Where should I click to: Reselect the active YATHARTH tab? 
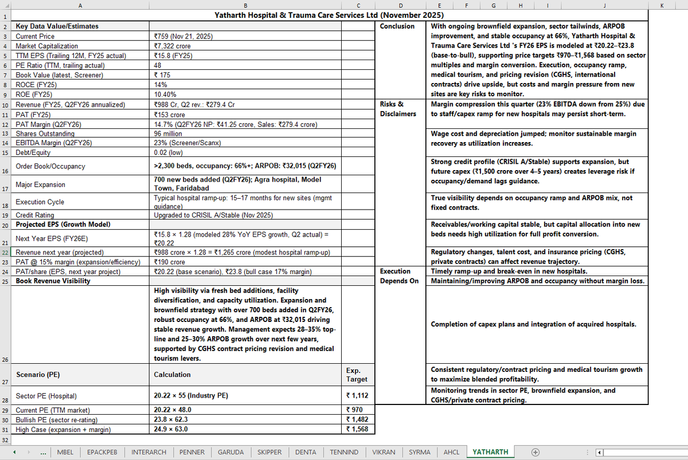[490, 452]
